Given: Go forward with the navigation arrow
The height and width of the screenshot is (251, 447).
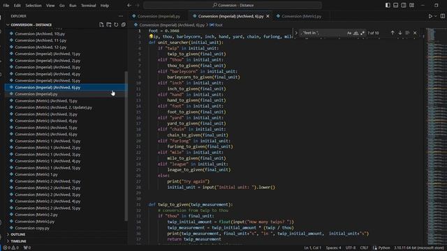Looking at the screenshot, I should click(138, 5).
